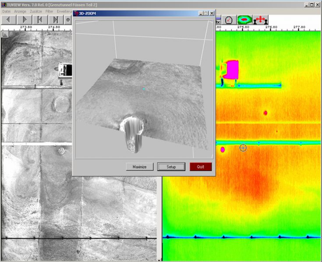
Task: Open the Datei menu
Action: pyautogui.click(x=7, y=10)
